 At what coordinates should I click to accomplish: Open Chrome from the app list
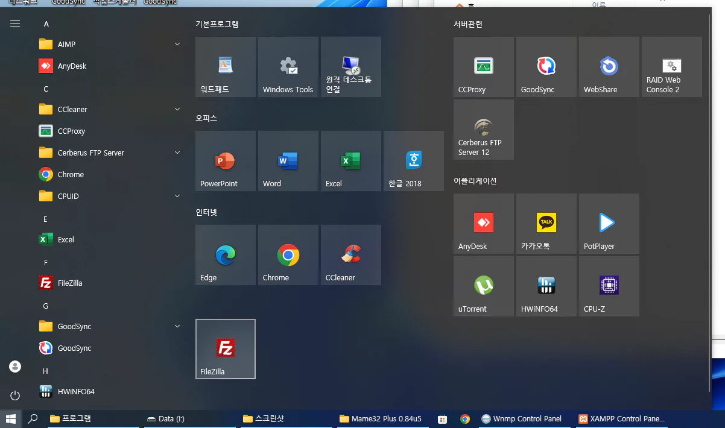coord(110,174)
